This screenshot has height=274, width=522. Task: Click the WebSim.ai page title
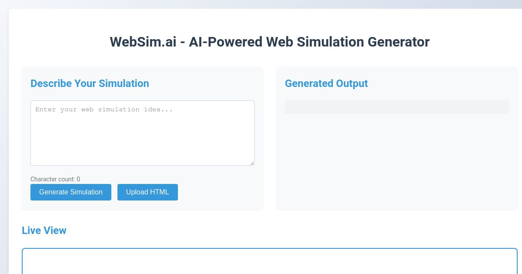pyautogui.click(x=269, y=42)
